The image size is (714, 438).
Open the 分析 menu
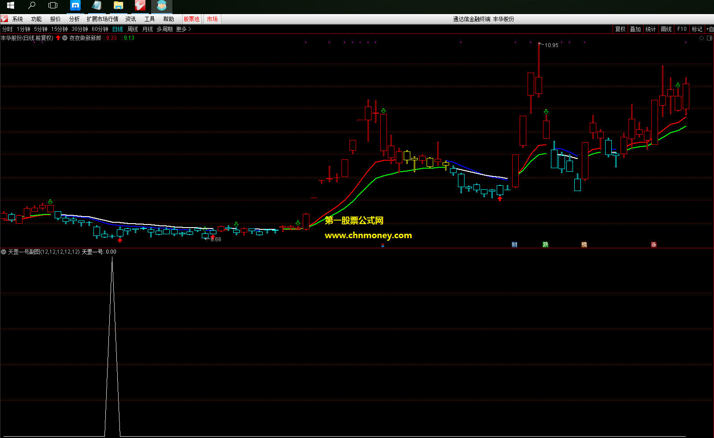(74, 19)
